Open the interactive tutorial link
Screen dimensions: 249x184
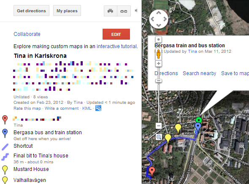117,46
